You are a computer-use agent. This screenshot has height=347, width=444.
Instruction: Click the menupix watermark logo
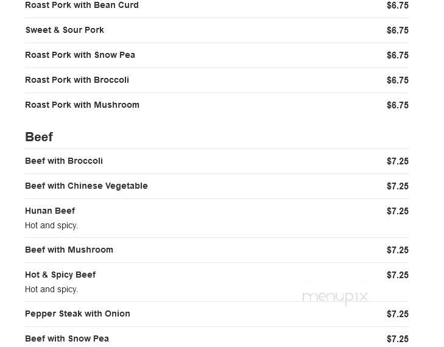tap(335, 298)
